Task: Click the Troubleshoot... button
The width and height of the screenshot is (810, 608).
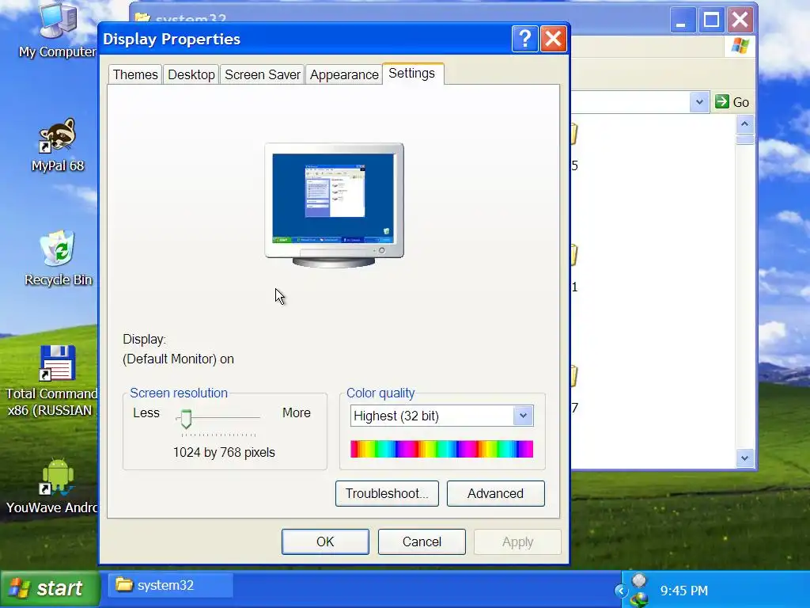Action: [x=387, y=493]
